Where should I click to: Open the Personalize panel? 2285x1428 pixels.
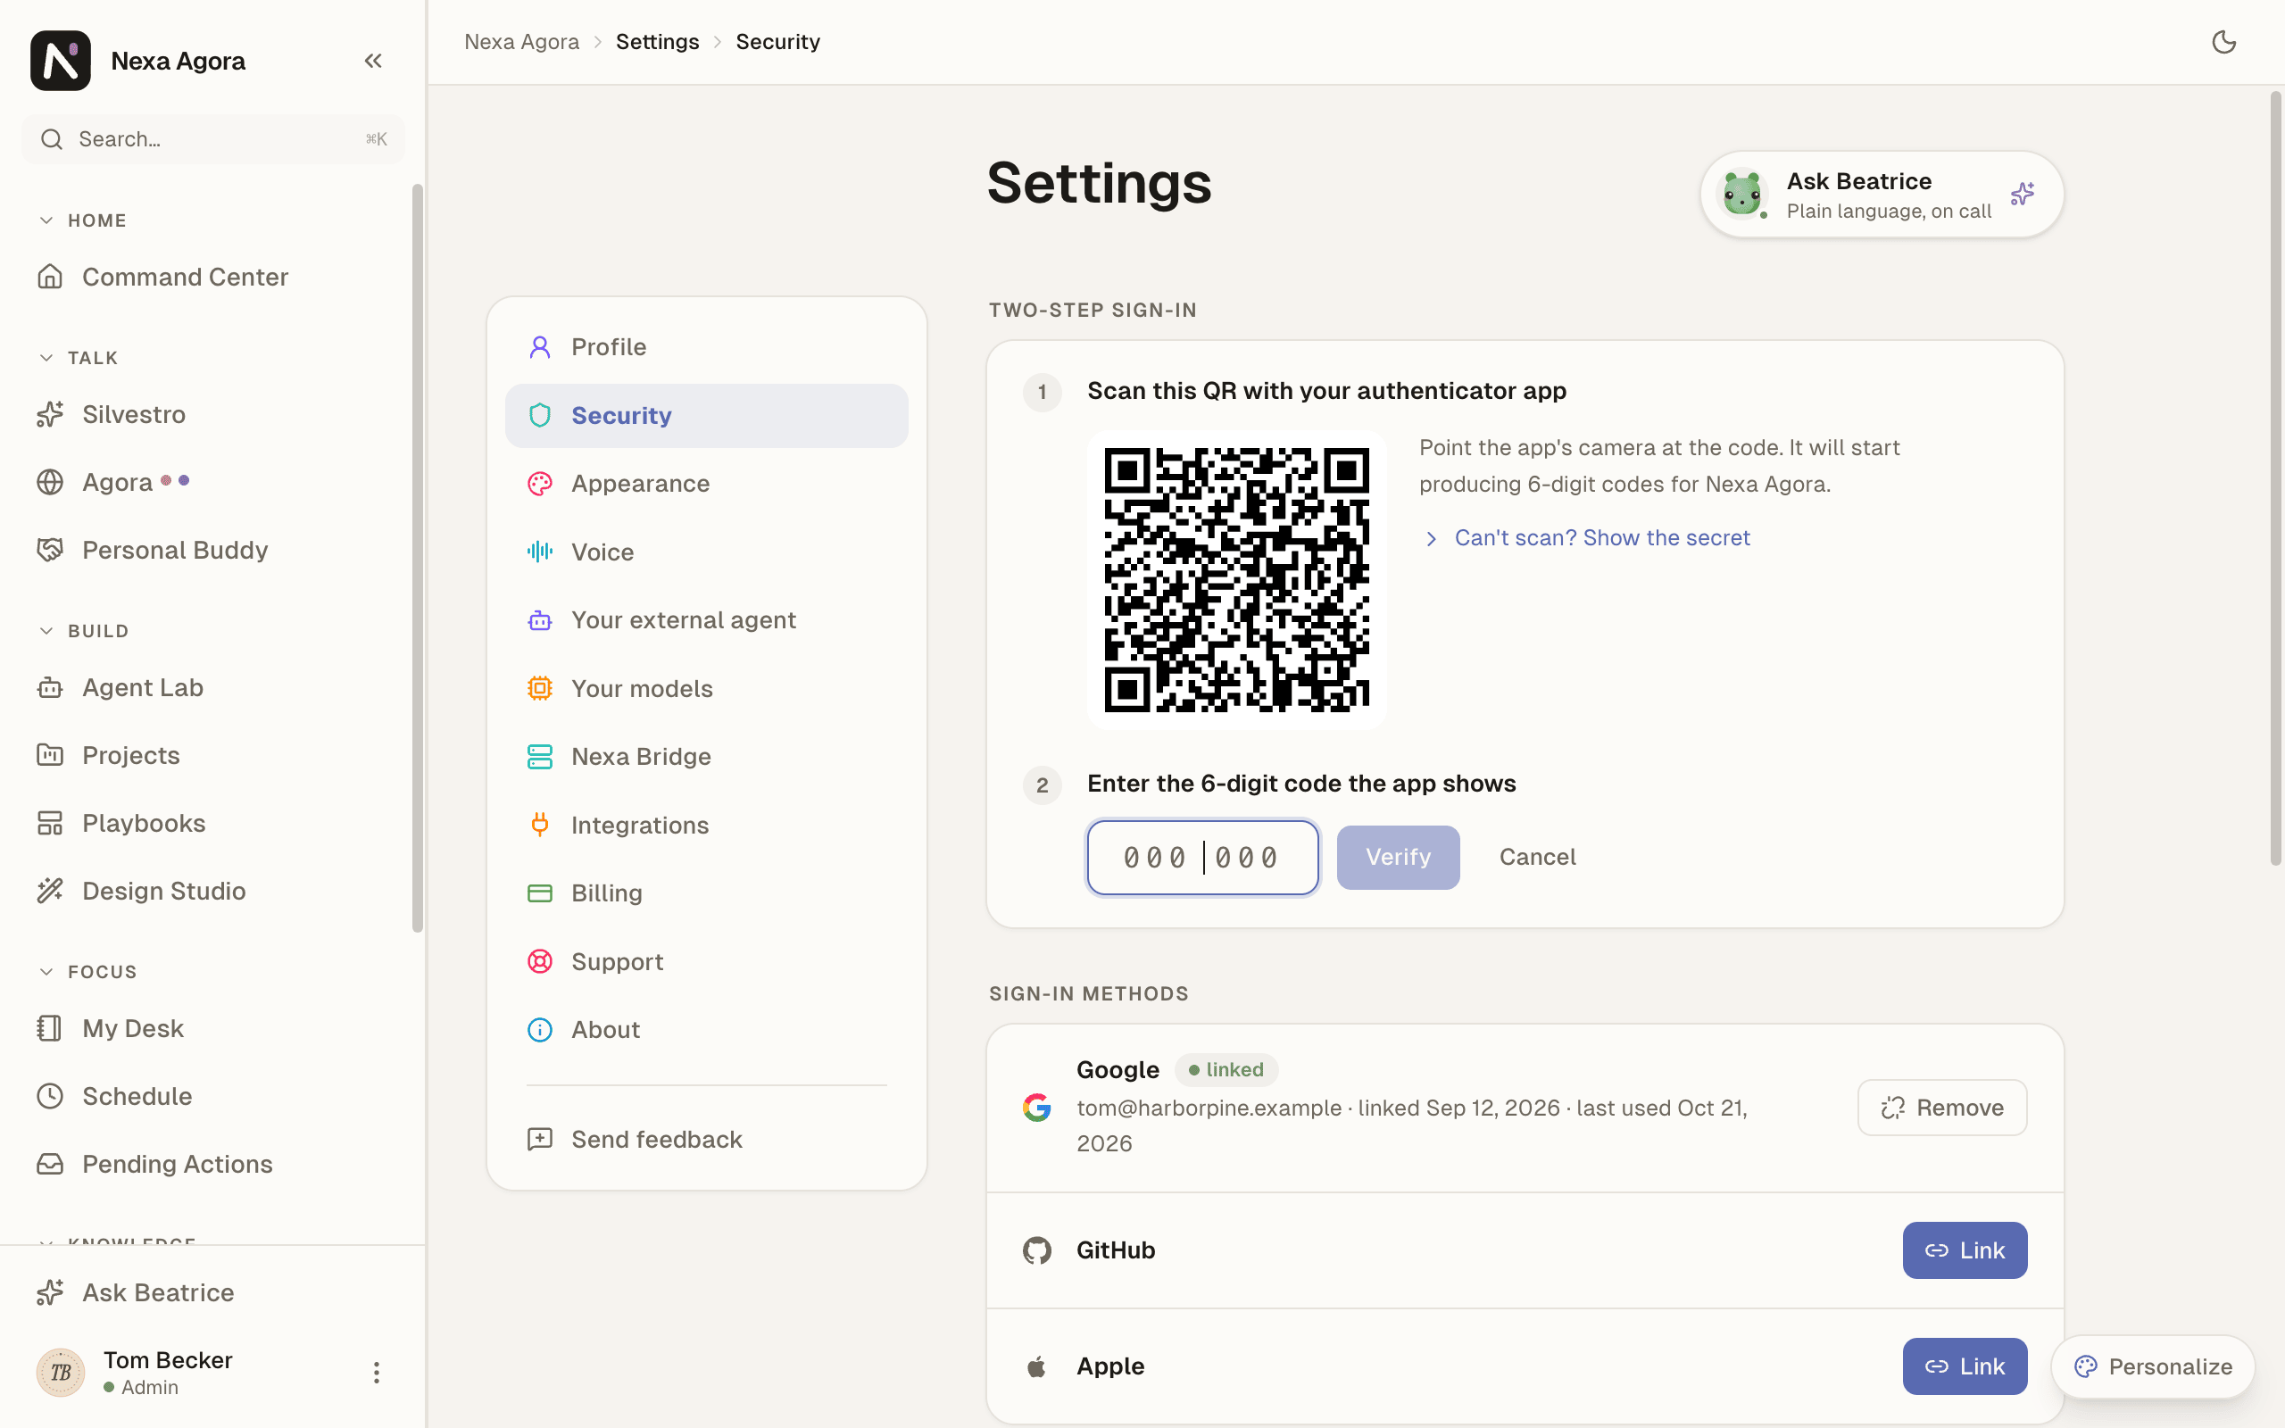[x=2153, y=1366]
